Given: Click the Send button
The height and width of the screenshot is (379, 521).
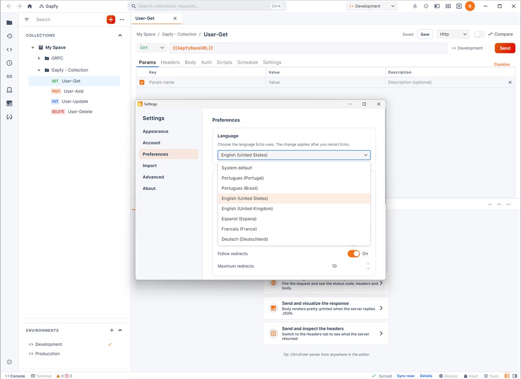Looking at the screenshot, I should click(505, 48).
